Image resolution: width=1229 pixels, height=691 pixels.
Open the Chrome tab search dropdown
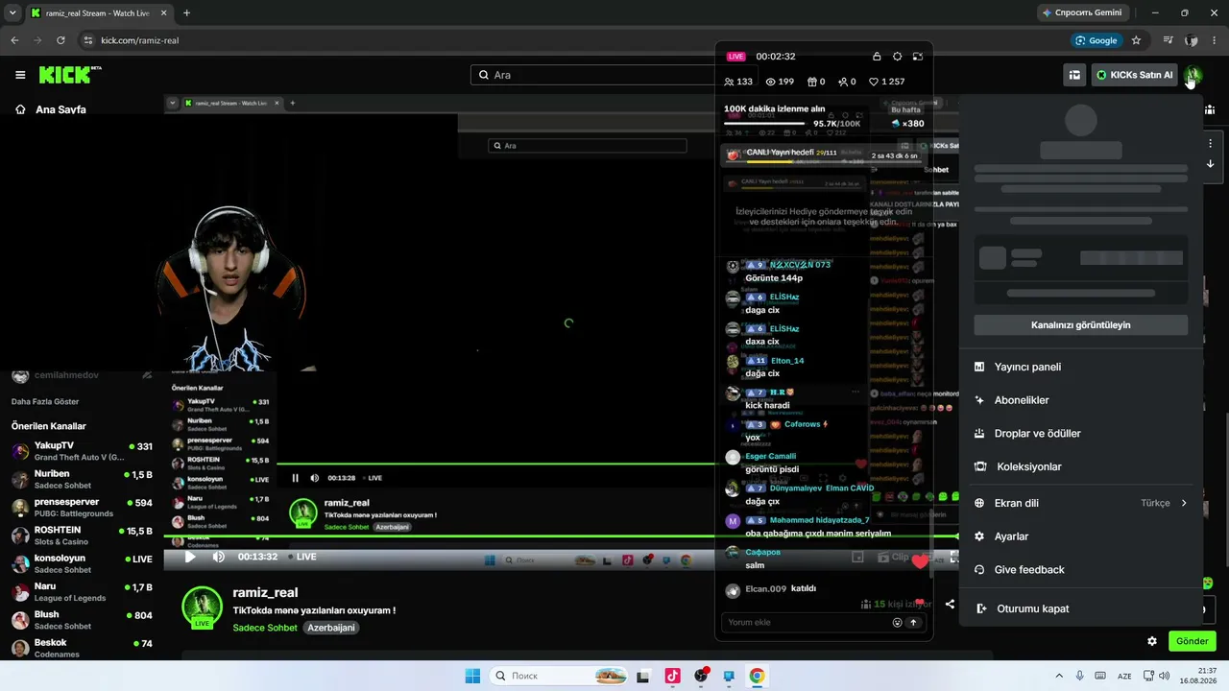12,13
